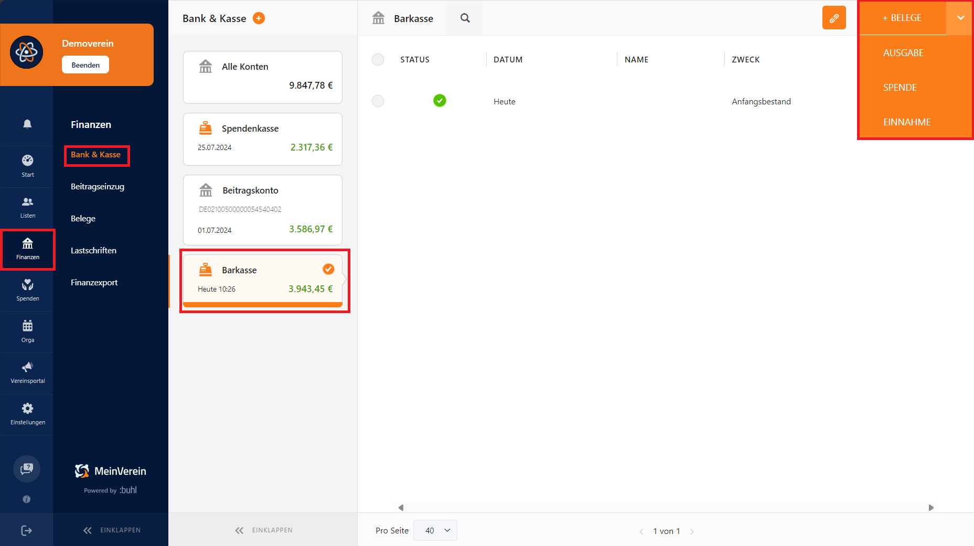The image size is (974, 546).
Task: Collapse the accounts panel via Einklappen
Action: click(x=264, y=530)
